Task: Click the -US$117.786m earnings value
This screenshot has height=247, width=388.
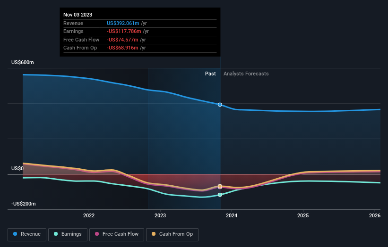Action: [x=124, y=31]
